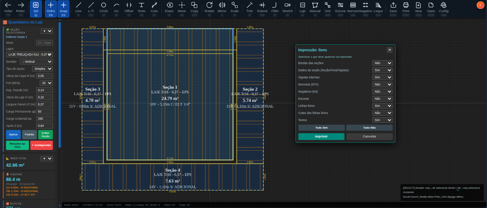Open the Lajes type dropdown

[x=29, y=54]
